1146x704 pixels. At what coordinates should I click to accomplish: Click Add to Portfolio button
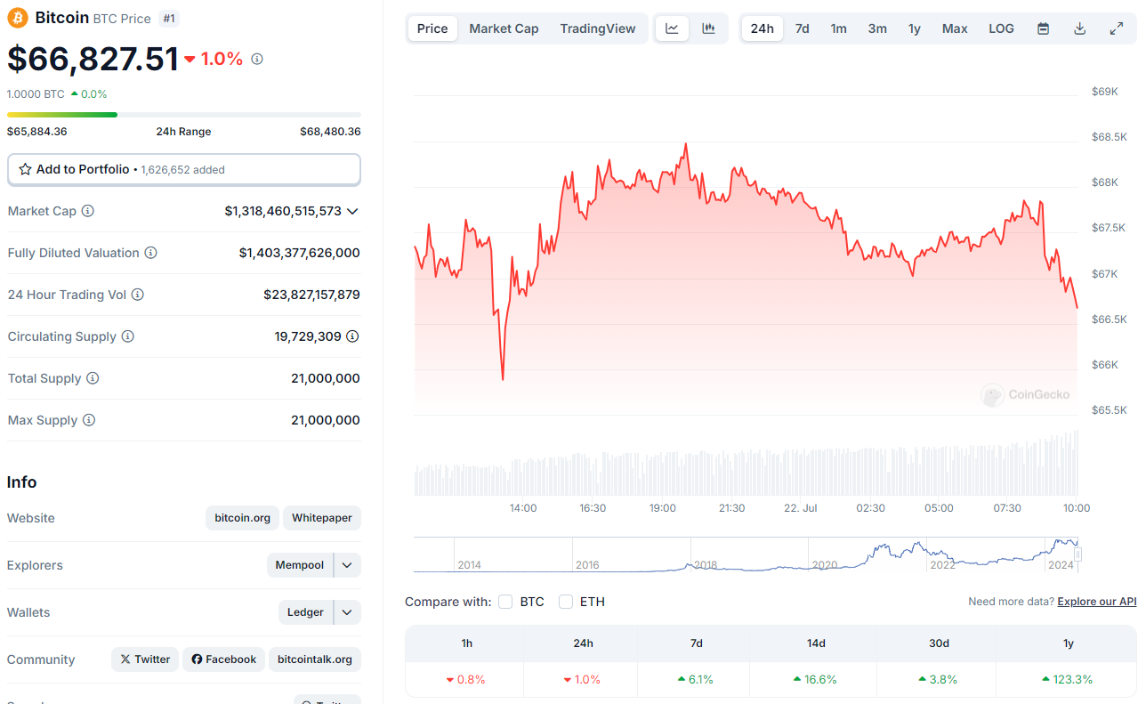tap(184, 169)
